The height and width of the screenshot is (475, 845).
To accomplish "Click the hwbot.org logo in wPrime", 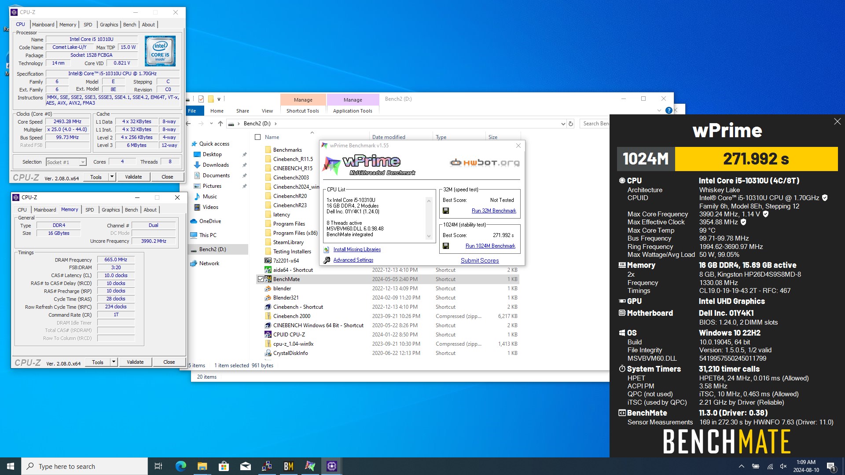I will click(x=485, y=163).
